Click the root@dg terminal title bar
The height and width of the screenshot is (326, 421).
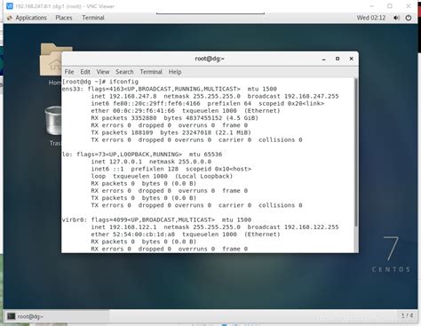coord(210,59)
